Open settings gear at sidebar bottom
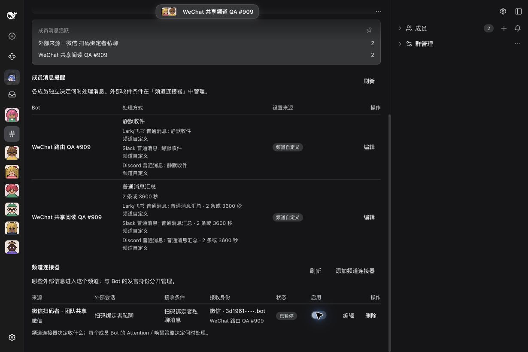 [12, 337]
